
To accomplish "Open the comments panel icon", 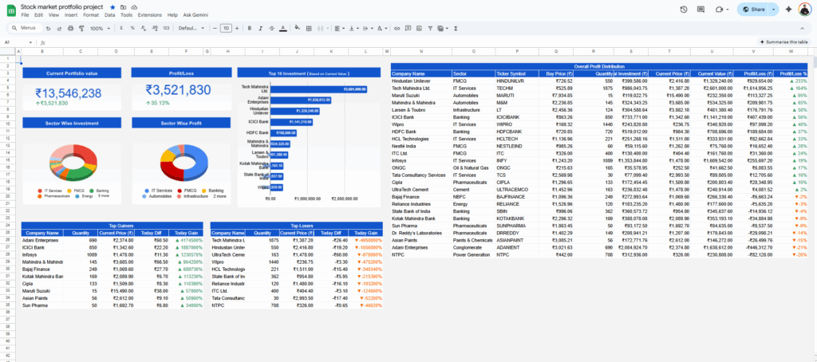I will [x=701, y=10].
